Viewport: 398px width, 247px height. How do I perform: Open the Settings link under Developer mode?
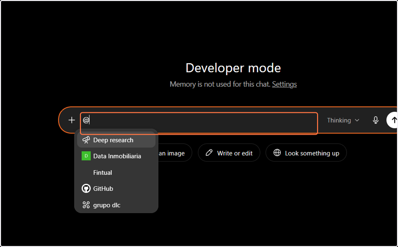click(284, 84)
